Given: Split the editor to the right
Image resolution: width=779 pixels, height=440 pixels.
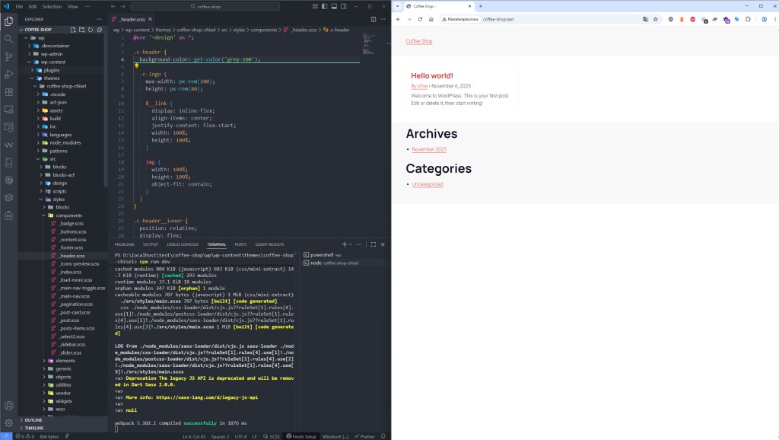Looking at the screenshot, I should pos(373,18).
